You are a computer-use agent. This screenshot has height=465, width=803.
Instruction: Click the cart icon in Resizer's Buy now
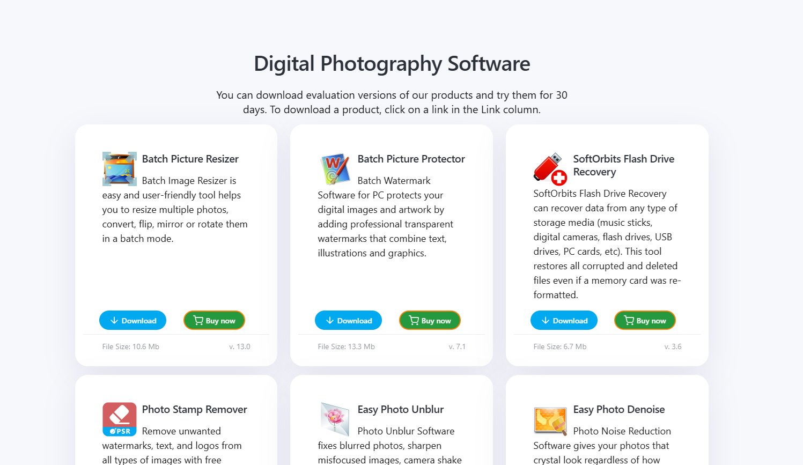pos(198,320)
